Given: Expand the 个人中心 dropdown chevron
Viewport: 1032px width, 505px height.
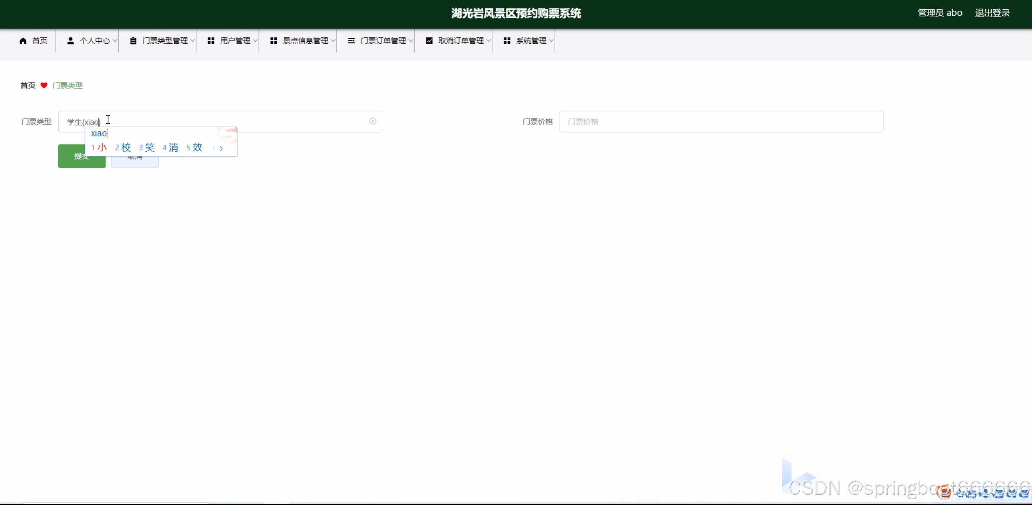Looking at the screenshot, I should 115,41.
